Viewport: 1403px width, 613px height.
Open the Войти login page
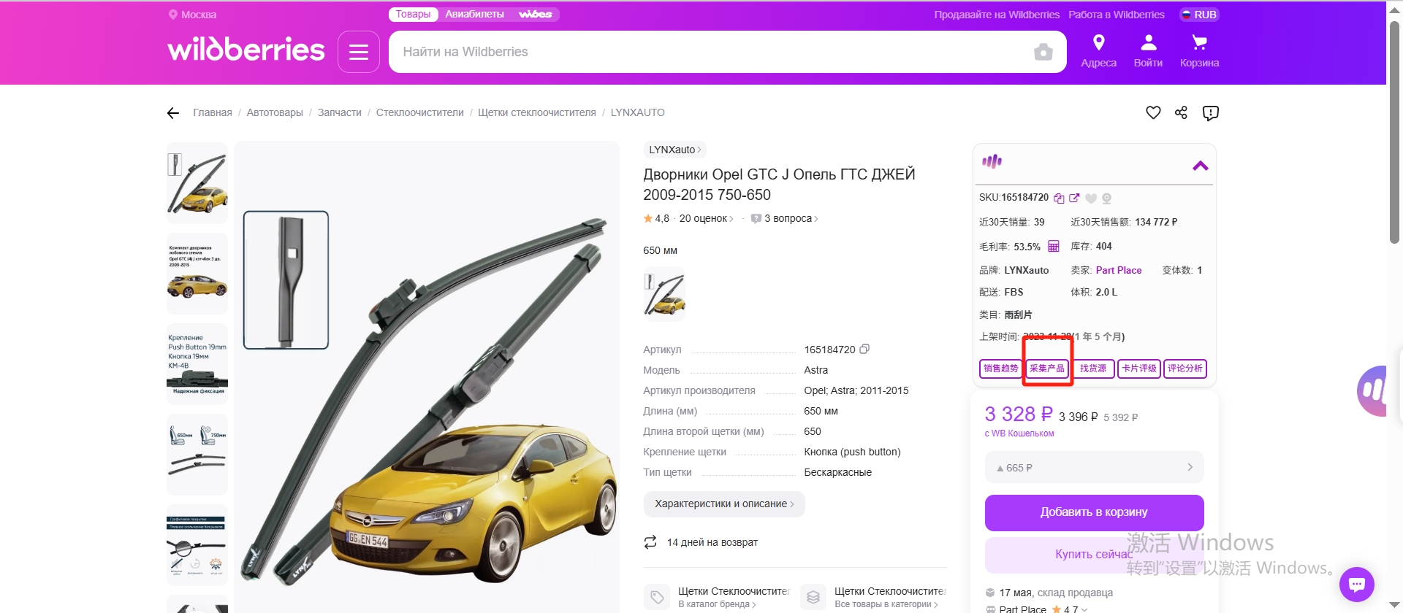1148,51
